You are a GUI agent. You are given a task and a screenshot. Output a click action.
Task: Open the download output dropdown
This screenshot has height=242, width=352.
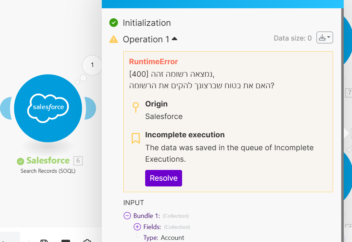click(x=324, y=38)
